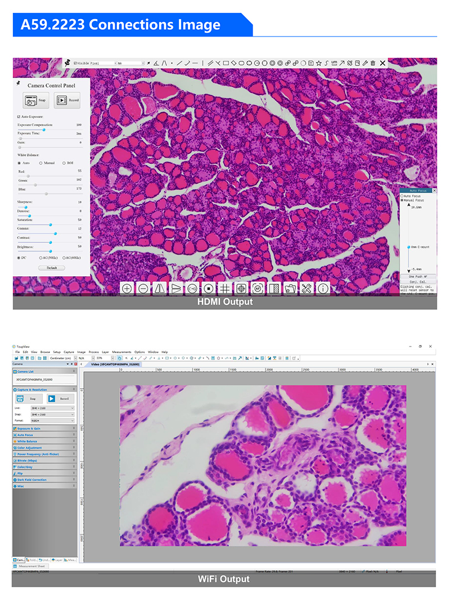
Task: Adjust the Saturation slider
Action: click(50, 224)
